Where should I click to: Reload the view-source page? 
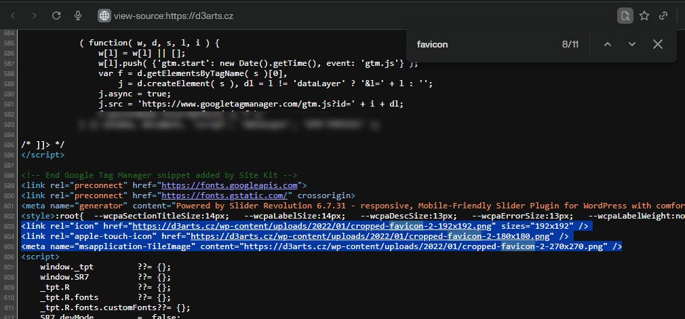pyautogui.click(x=56, y=15)
